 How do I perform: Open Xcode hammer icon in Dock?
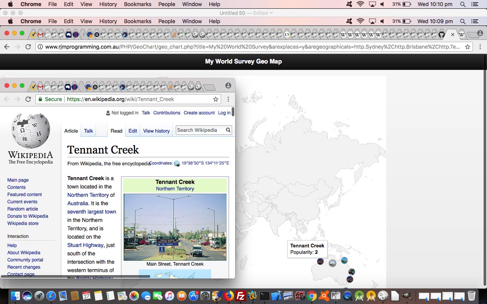point(276,296)
